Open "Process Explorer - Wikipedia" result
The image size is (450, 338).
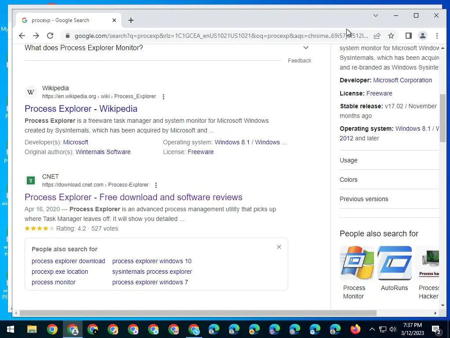click(x=81, y=109)
